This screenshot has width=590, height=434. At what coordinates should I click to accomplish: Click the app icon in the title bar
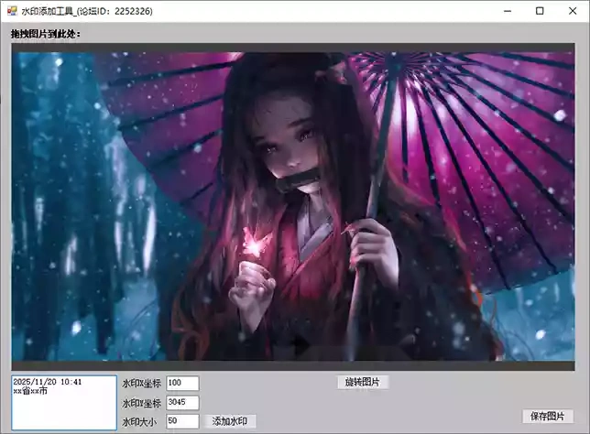[x=10, y=10]
